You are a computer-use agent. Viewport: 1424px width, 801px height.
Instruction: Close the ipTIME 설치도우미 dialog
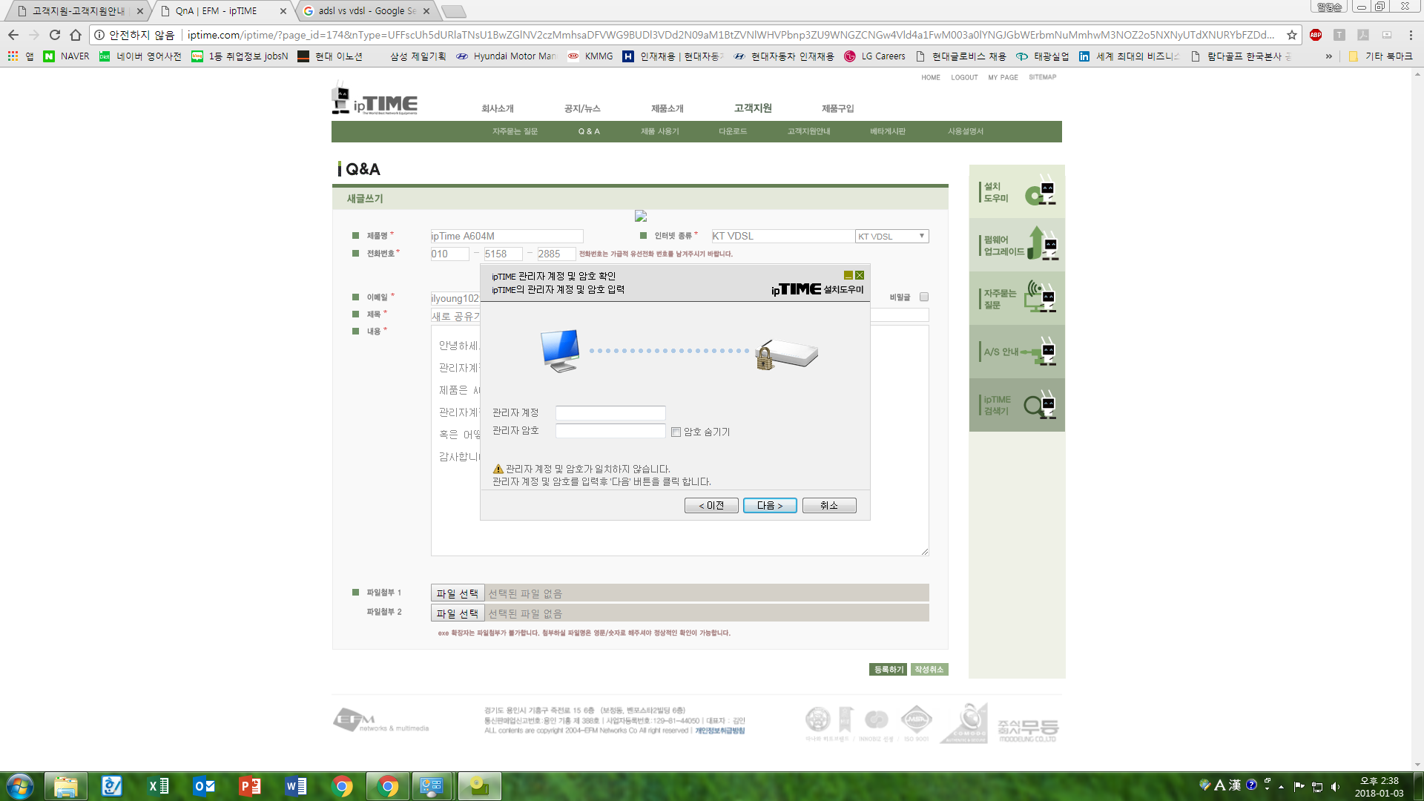coord(860,275)
